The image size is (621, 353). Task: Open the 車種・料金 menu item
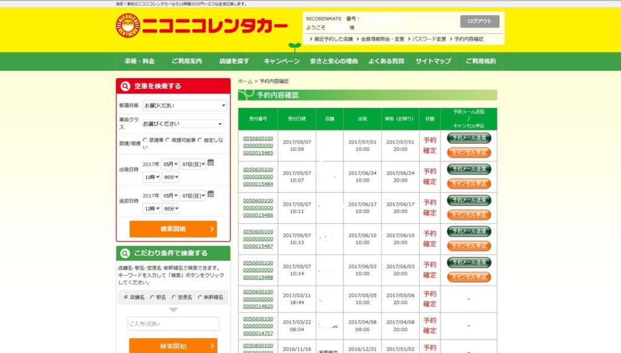pyautogui.click(x=139, y=61)
